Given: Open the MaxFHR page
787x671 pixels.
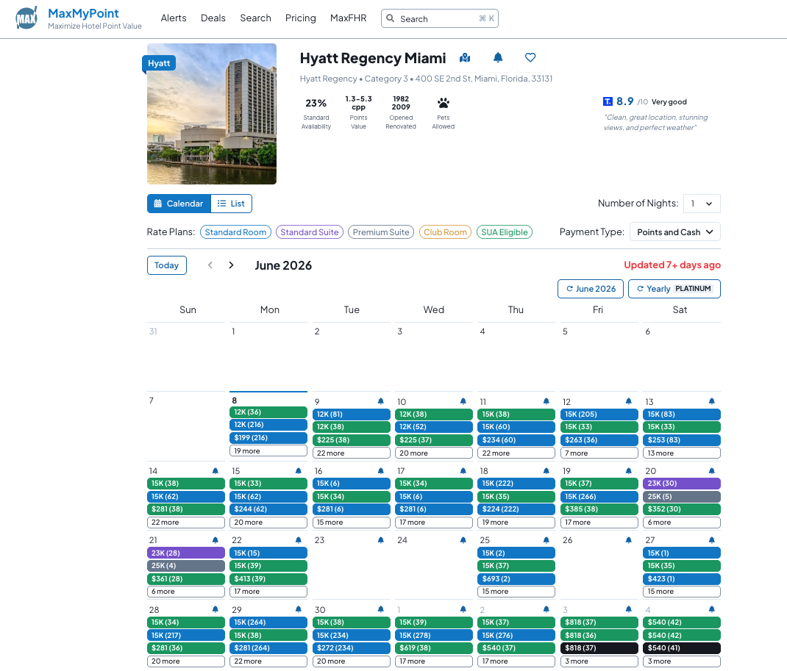Looking at the screenshot, I should click(349, 18).
